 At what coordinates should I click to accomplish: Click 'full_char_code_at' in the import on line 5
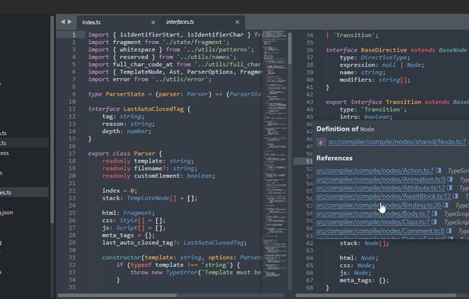(x=143, y=65)
